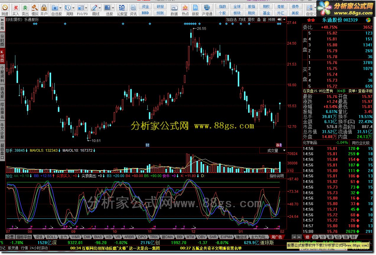Screen dimensions: 376x255
Task: Switch to the EXPMA indicator tab
Action: click(226, 237)
